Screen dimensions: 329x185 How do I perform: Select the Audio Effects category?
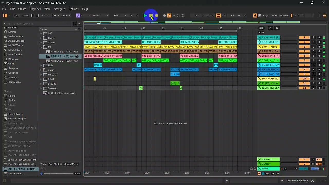tap(16, 41)
